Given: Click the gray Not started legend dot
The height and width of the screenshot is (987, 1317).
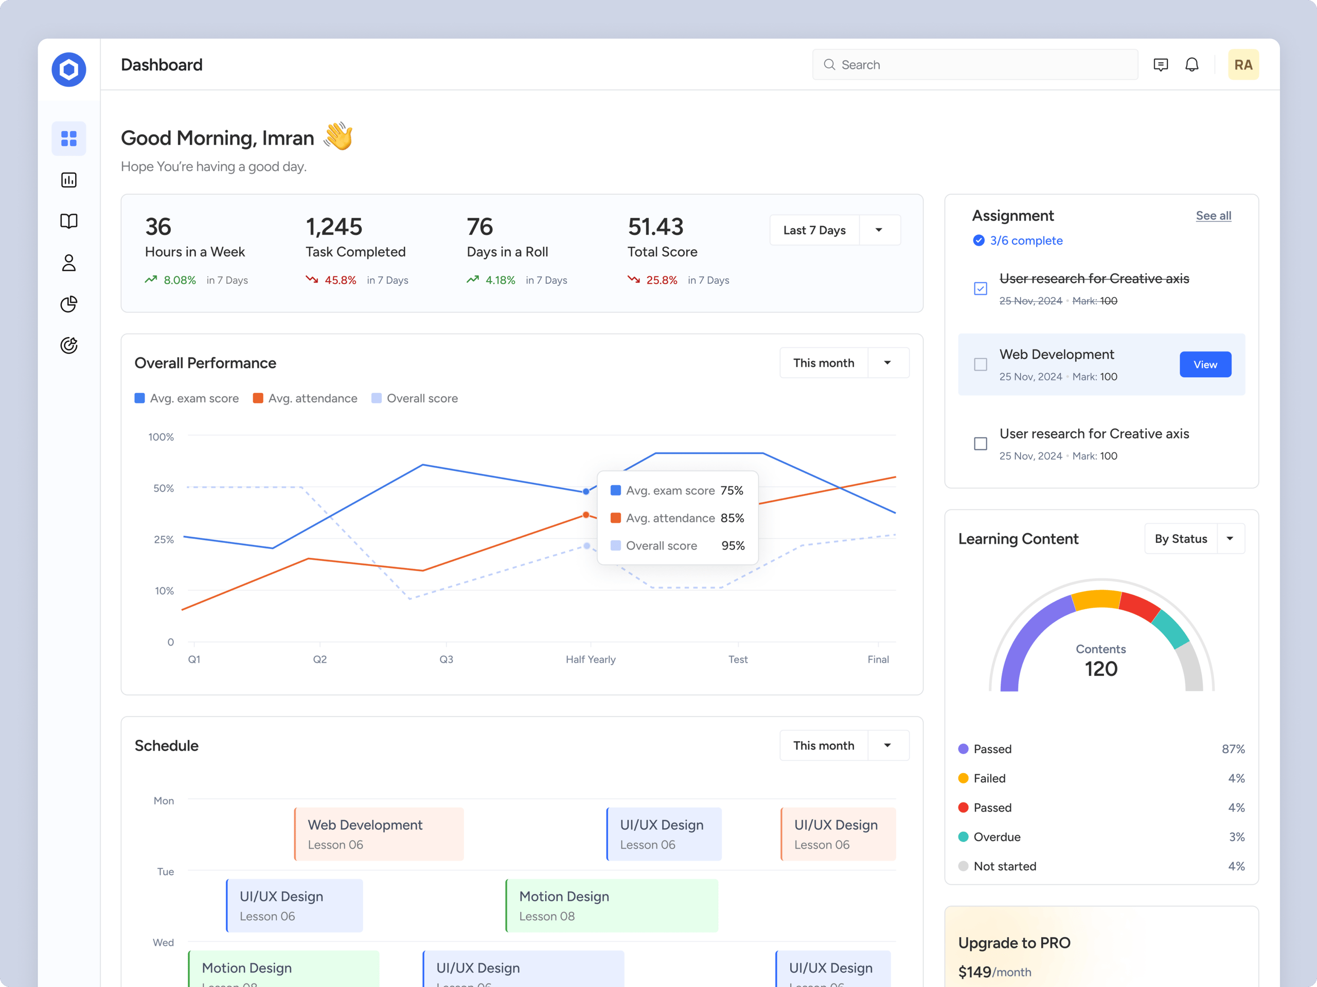Looking at the screenshot, I should [x=964, y=866].
